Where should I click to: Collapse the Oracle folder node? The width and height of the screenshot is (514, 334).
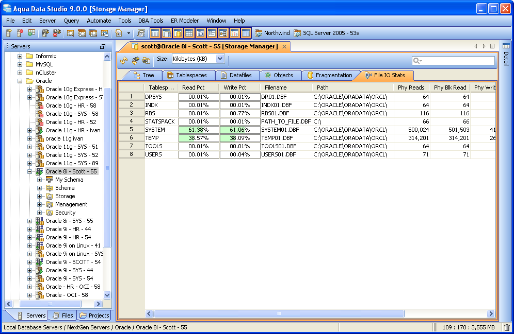point(20,81)
